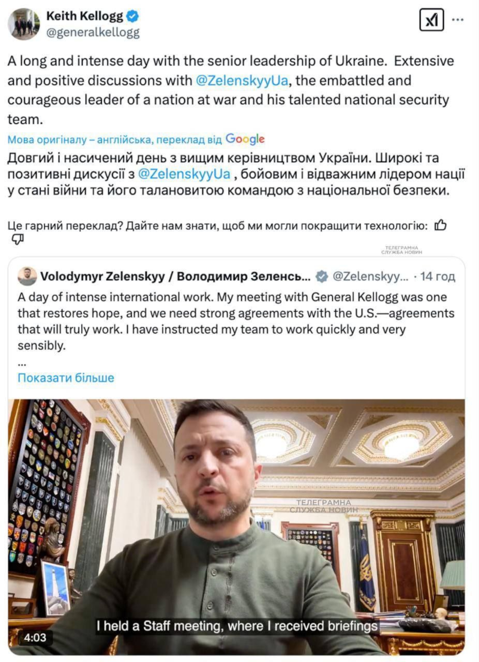Click Keith Kellogg's profile avatar
Image resolution: width=479 pixels, height=662 pixels.
coord(24,24)
